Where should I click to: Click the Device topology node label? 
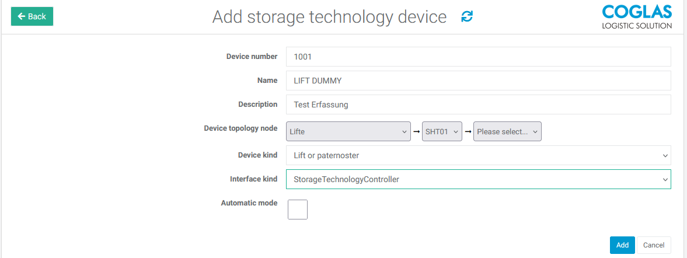point(240,128)
